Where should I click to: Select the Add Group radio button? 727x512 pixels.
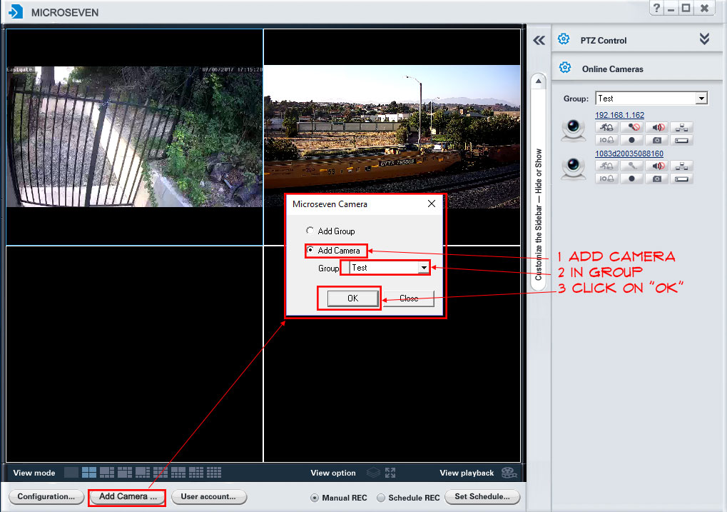310,230
